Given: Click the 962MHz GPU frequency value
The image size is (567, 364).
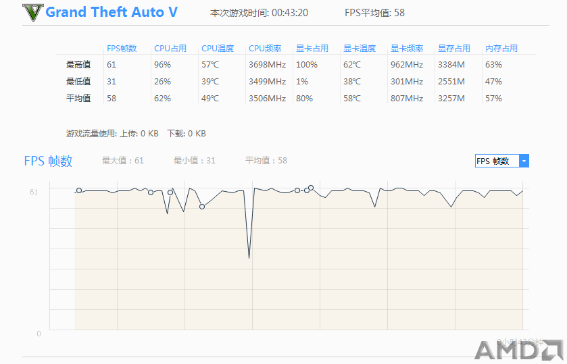Looking at the screenshot, I should pos(407,65).
